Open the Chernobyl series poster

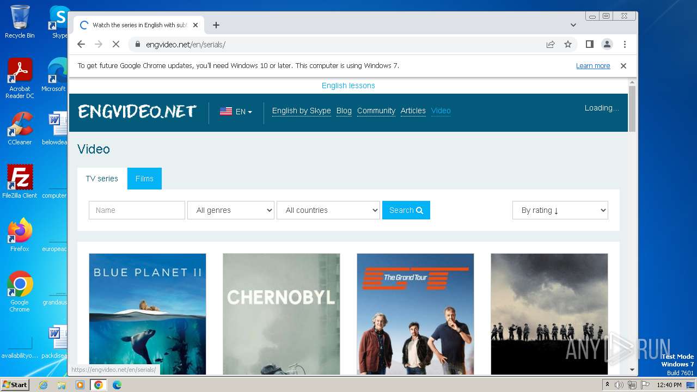[x=282, y=314]
